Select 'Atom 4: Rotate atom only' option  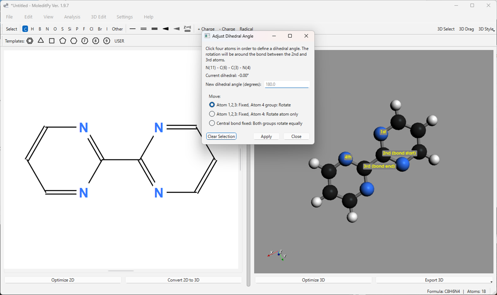[212, 114]
